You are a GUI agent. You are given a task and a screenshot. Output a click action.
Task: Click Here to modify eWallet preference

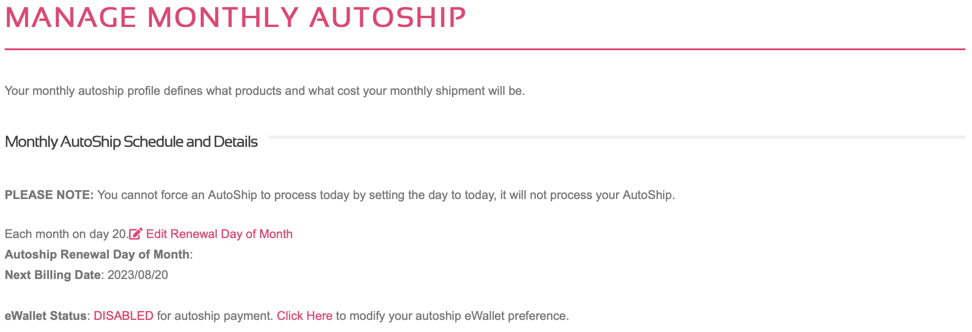pos(305,315)
